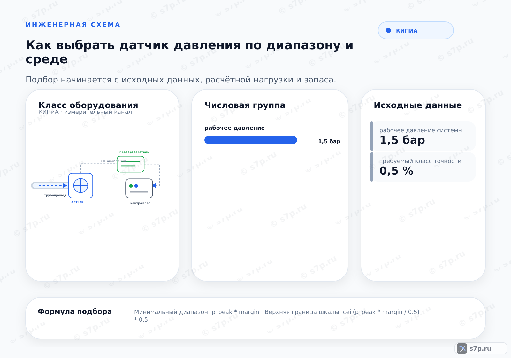Click the 'датчик' label under sensor

pyautogui.click(x=77, y=202)
